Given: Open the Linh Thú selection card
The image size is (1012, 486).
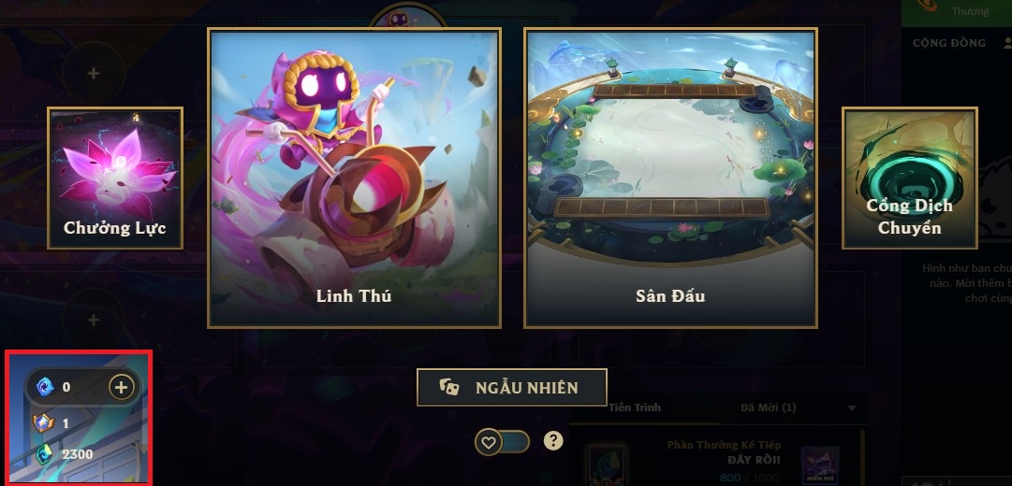Looking at the screenshot, I should 354,178.
